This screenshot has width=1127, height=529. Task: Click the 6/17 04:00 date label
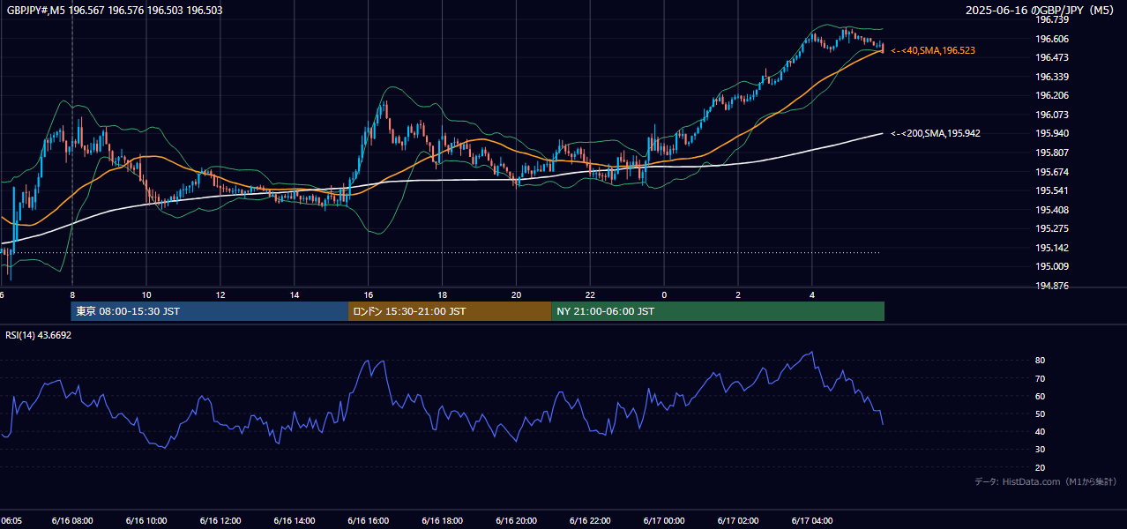812,521
